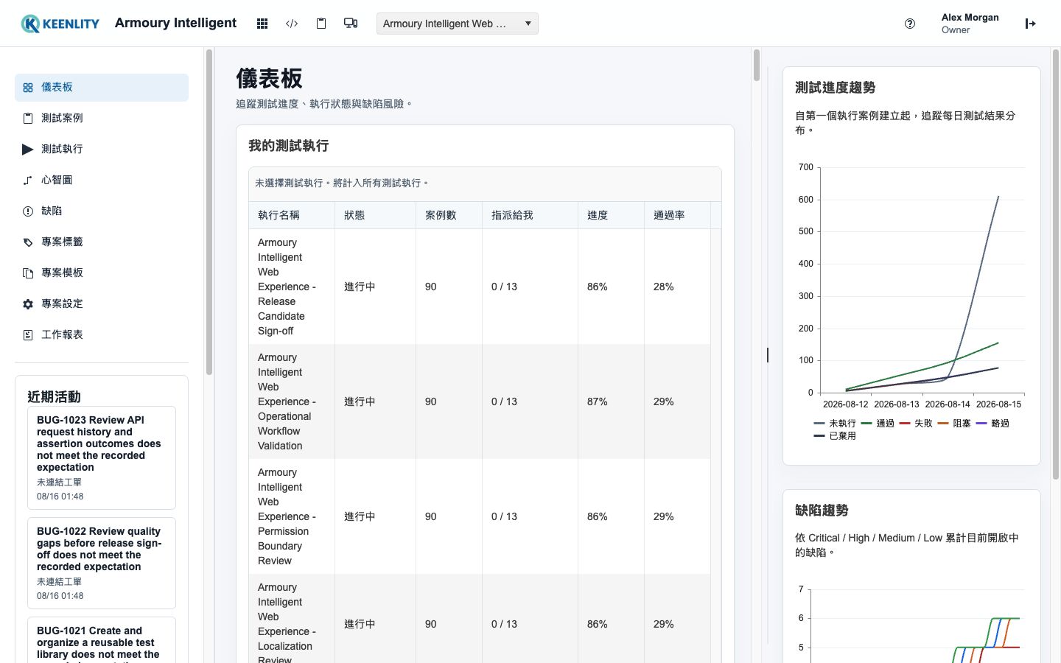Image resolution: width=1061 pixels, height=663 pixels.
Task: Click the right panel vertical scrollbar
Action: coord(1055,265)
